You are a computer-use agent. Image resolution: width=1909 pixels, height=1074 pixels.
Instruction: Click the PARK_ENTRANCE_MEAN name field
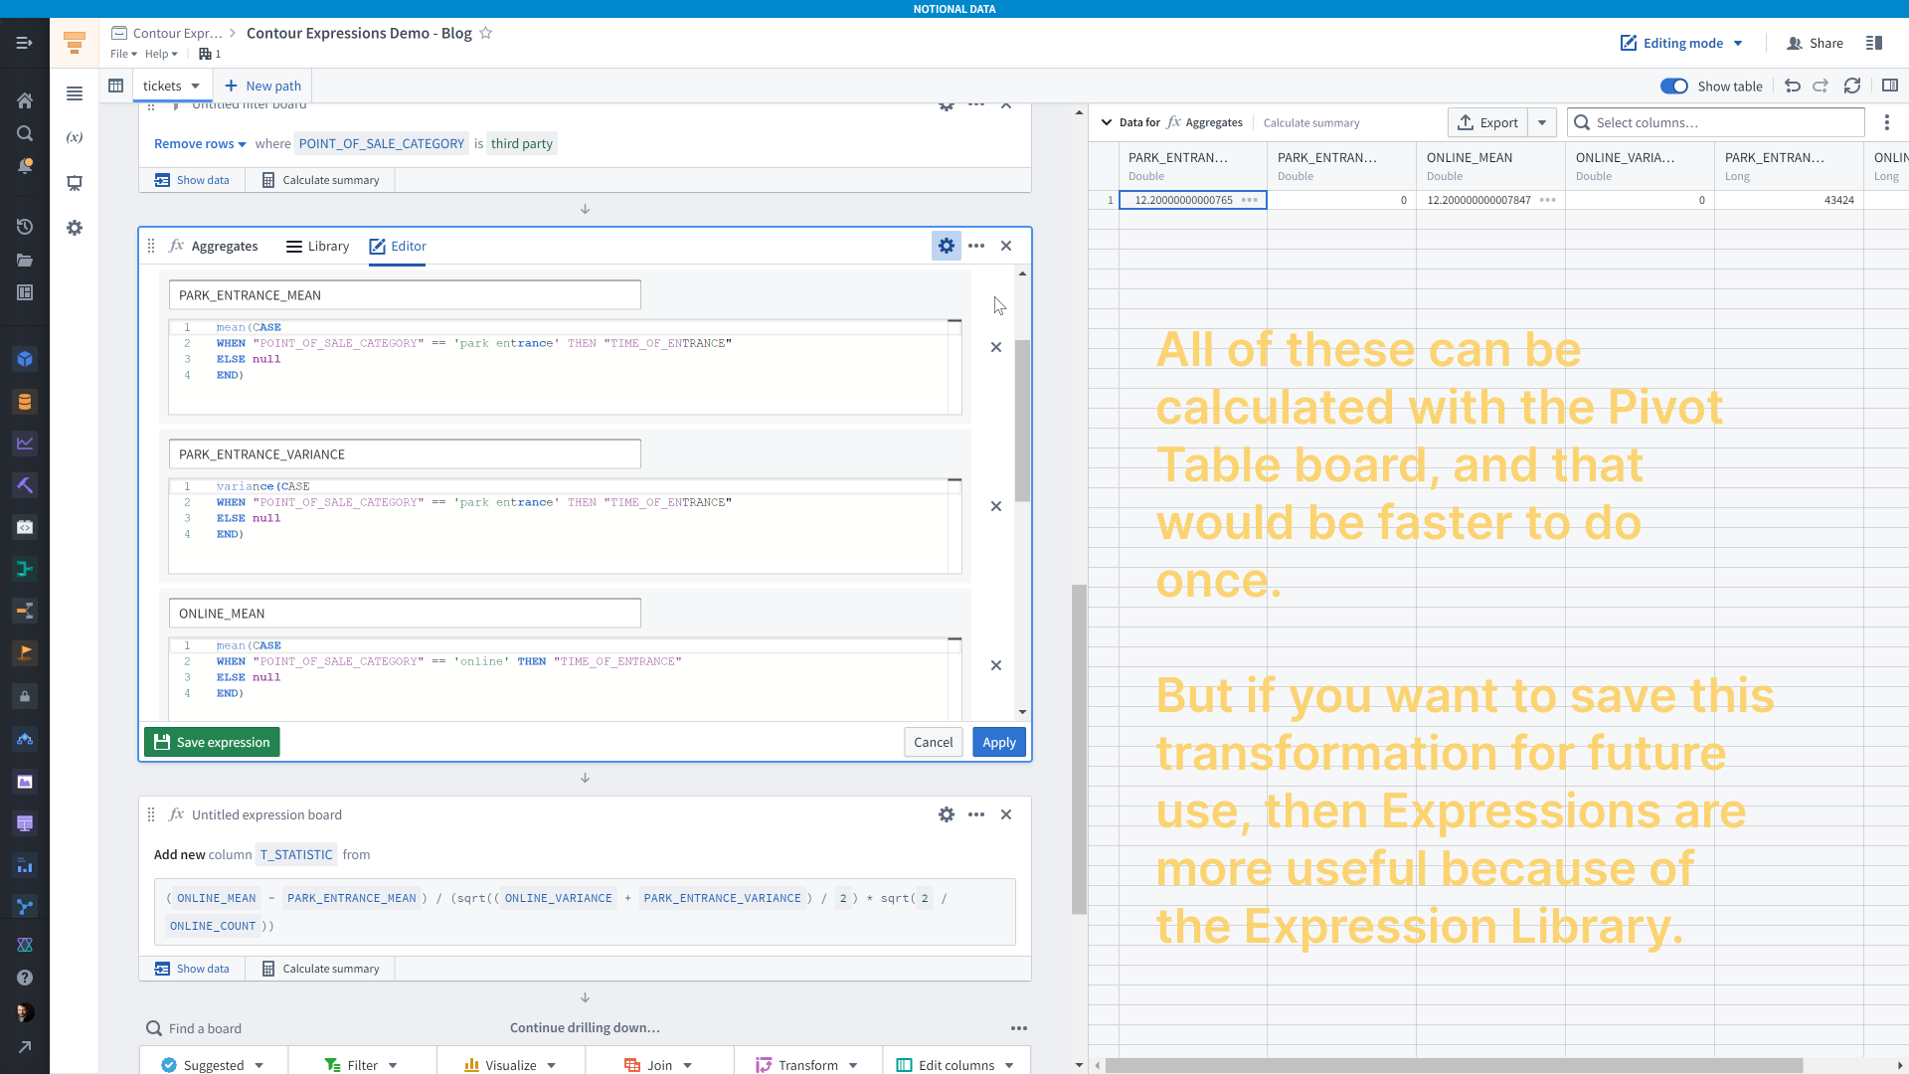click(405, 294)
